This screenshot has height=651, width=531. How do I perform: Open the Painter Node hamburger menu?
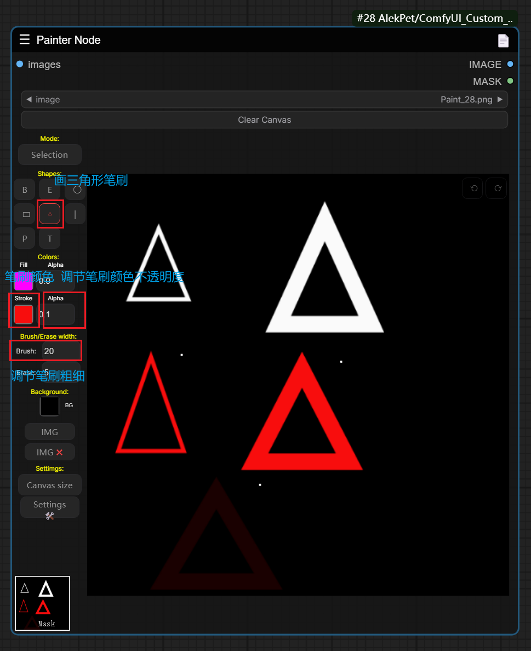(24, 39)
